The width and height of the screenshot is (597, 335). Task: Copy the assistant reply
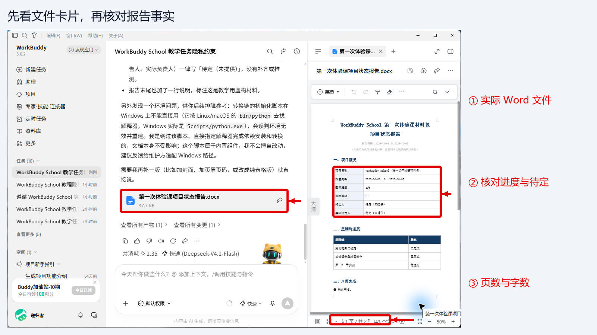(125, 241)
